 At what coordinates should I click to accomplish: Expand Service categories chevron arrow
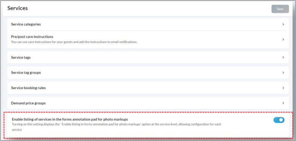(283, 24)
